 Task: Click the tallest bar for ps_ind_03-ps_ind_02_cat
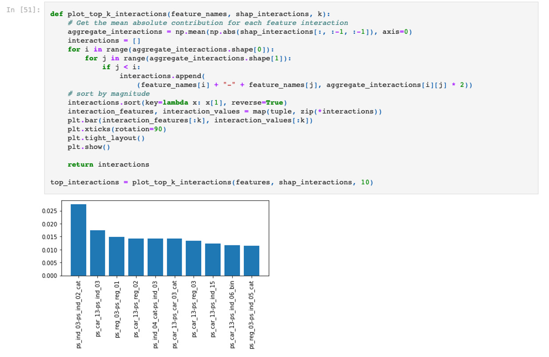coord(79,240)
